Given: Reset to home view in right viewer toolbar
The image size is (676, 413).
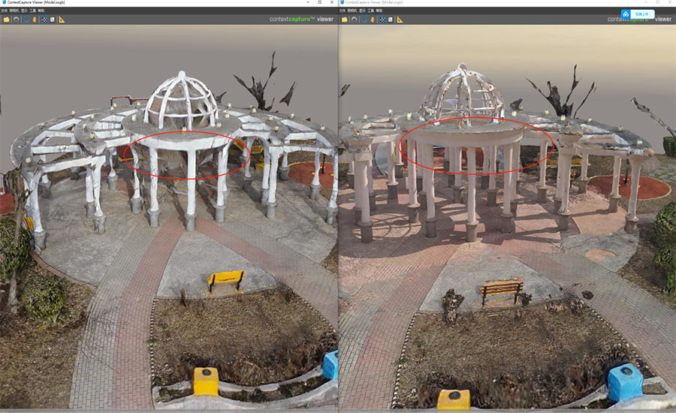Looking at the screenshot, I should 354,20.
